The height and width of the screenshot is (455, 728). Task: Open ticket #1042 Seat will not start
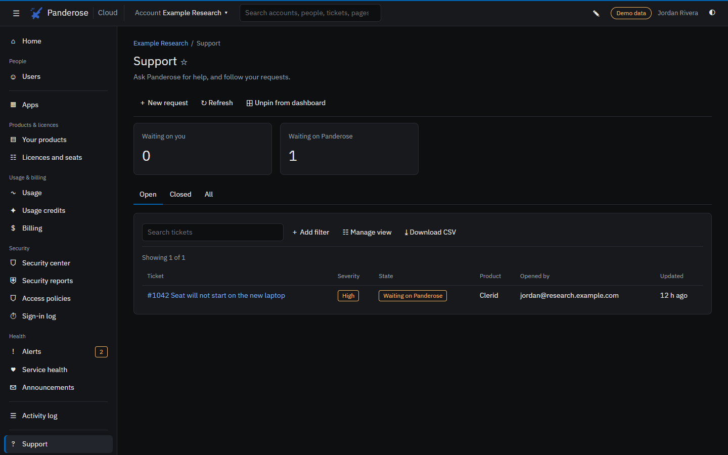216,296
